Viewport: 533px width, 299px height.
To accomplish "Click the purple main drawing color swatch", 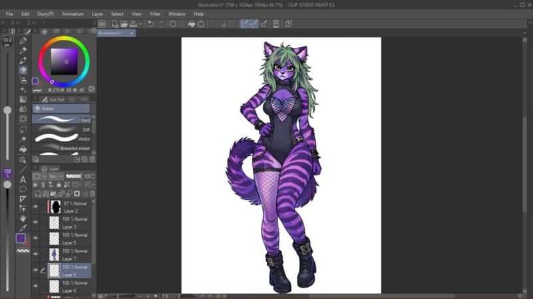I will pos(21,239).
